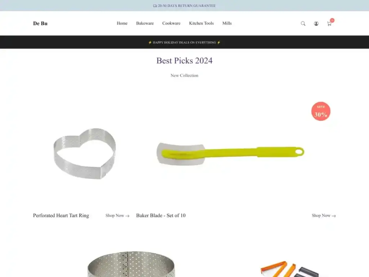Viewport: 369px width, 277px height.
Task: Open Perforated Heart Tart Ring title link
Action: (x=61, y=215)
